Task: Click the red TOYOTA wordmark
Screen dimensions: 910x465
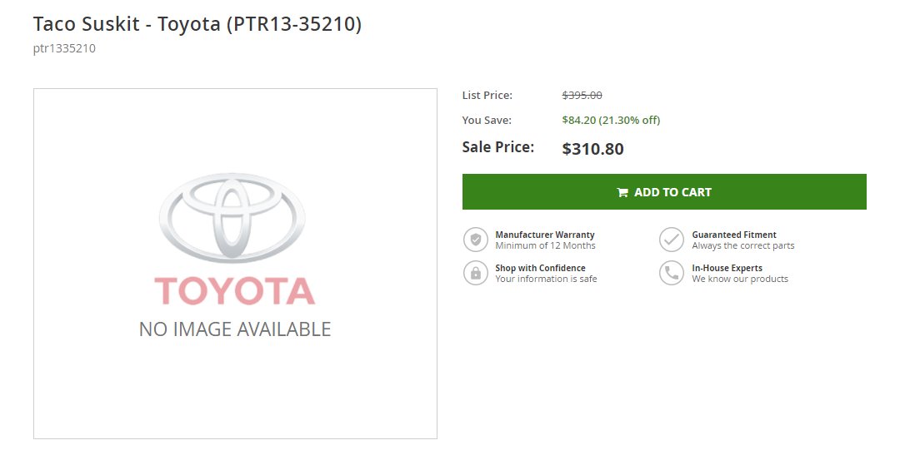Action: coord(234,290)
